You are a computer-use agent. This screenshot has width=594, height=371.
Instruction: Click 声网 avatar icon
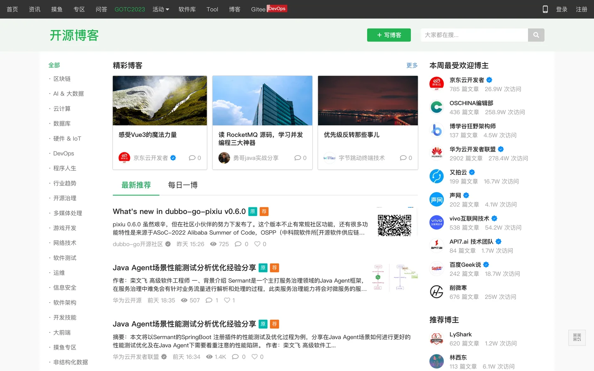pyautogui.click(x=436, y=199)
